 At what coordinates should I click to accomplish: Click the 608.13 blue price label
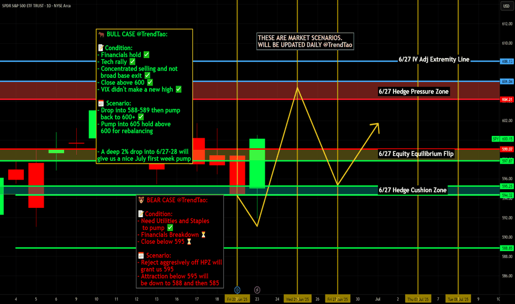507,61
